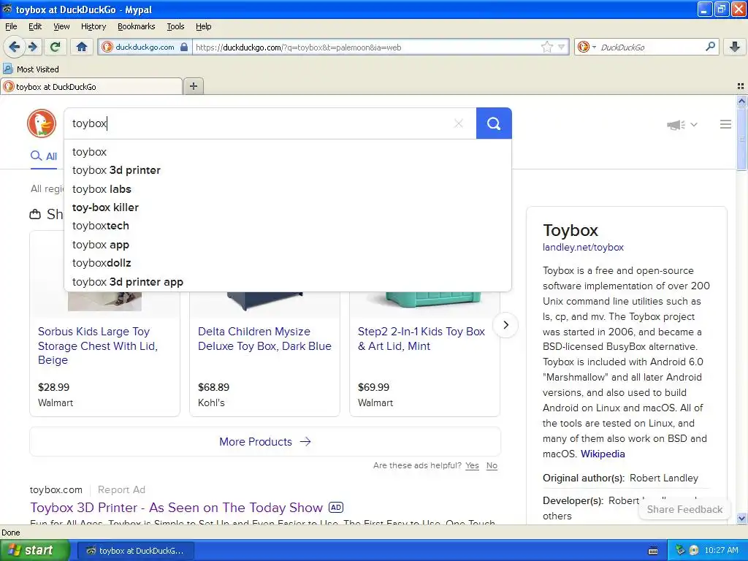Pick the plain 'toybox' suggestion

tap(288, 152)
